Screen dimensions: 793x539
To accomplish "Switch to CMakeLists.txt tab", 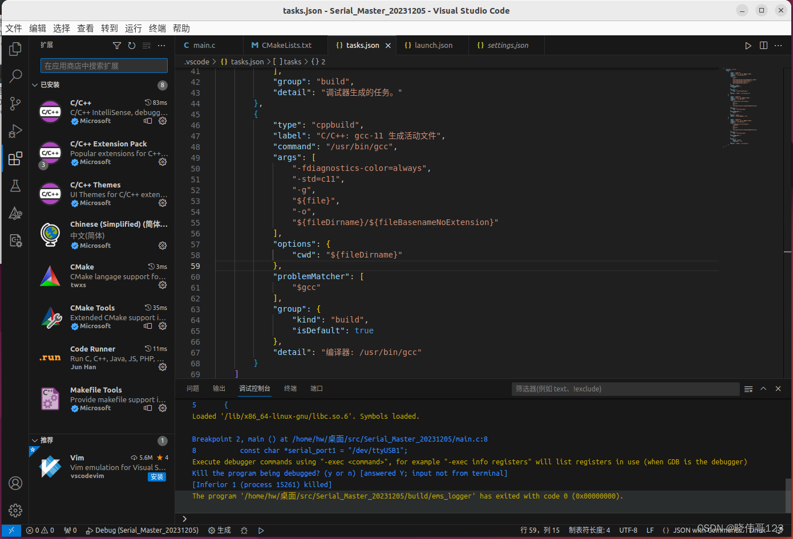I will [x=286, y=46].
